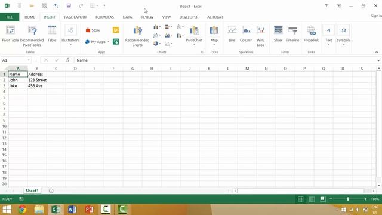Select cell containing Address

click(37, 74)
